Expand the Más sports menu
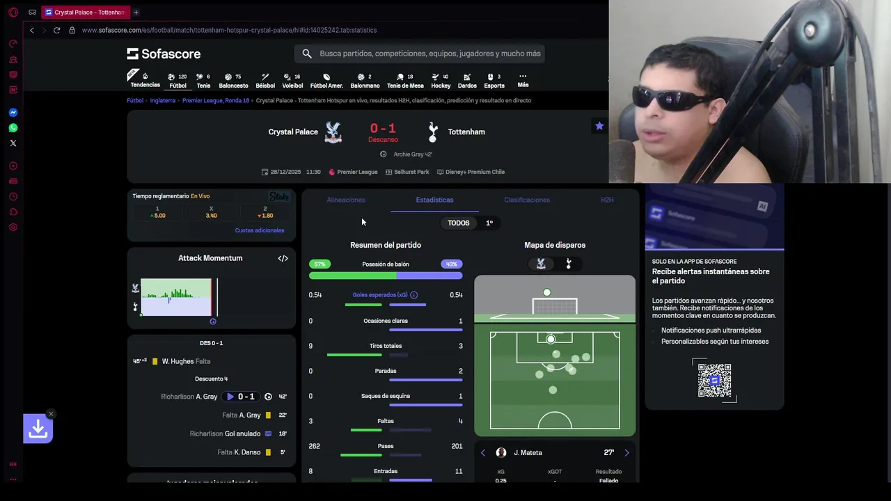This screenshot has width=891, height=501. [x=523, y=81]
